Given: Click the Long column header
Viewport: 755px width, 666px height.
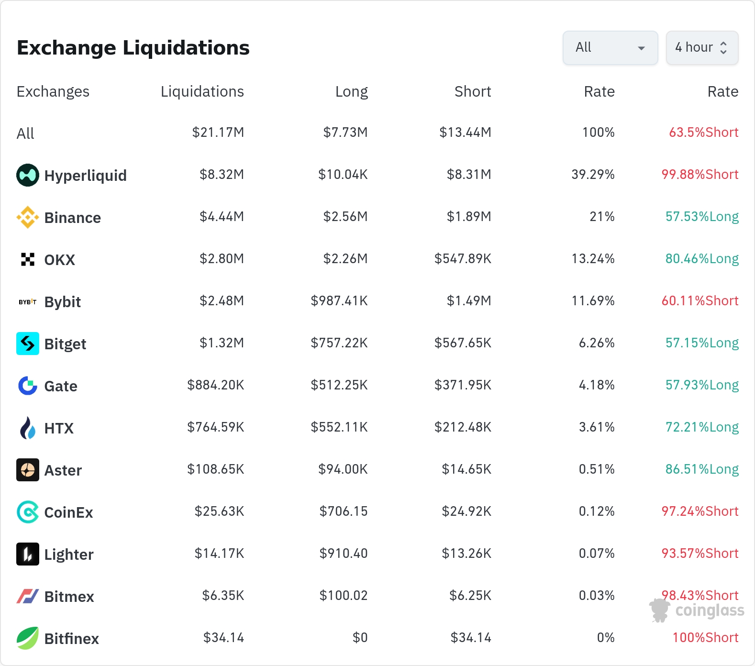Looking at the screenshot, I should tap(351, 91).
